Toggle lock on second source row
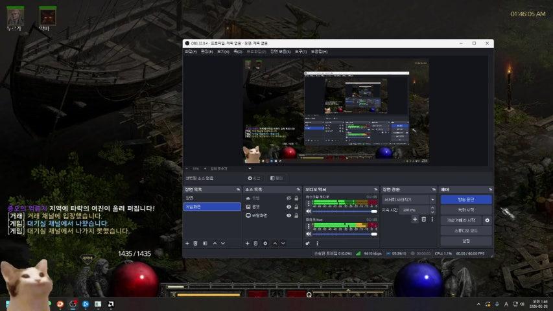553x311 pixels. point(296,207)
